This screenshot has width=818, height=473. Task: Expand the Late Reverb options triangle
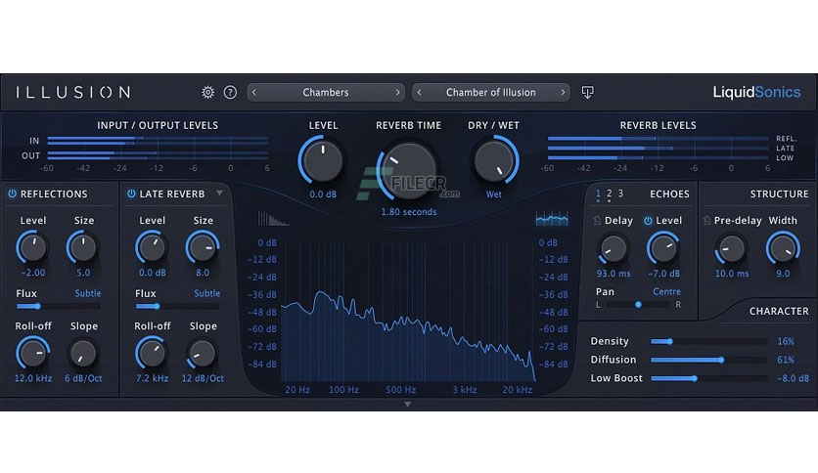click(x=219, y=193)
